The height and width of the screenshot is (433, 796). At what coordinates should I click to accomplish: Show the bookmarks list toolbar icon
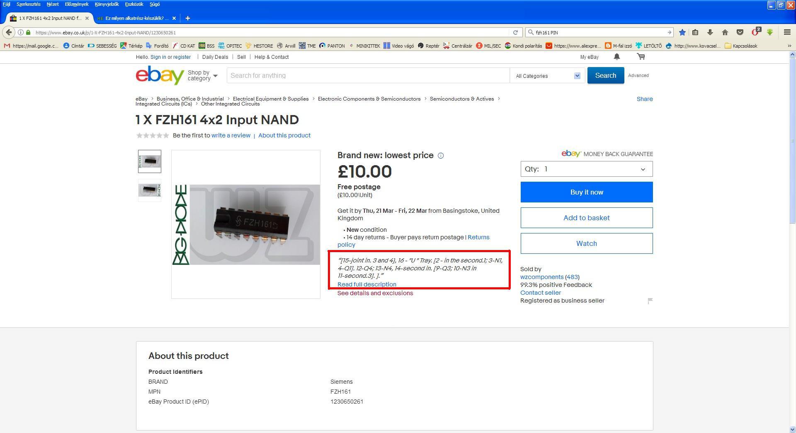pyautogui.click(x=696, y=32)
